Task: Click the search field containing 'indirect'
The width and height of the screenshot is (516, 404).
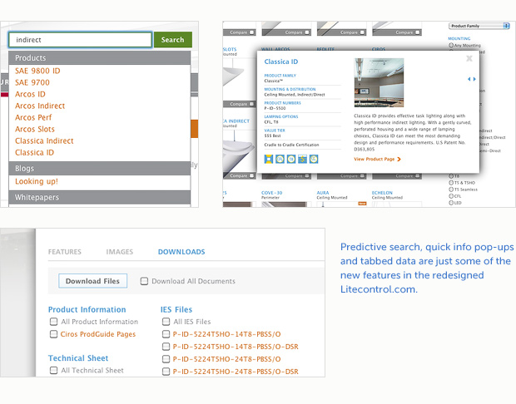Action: tap(80, 40)
